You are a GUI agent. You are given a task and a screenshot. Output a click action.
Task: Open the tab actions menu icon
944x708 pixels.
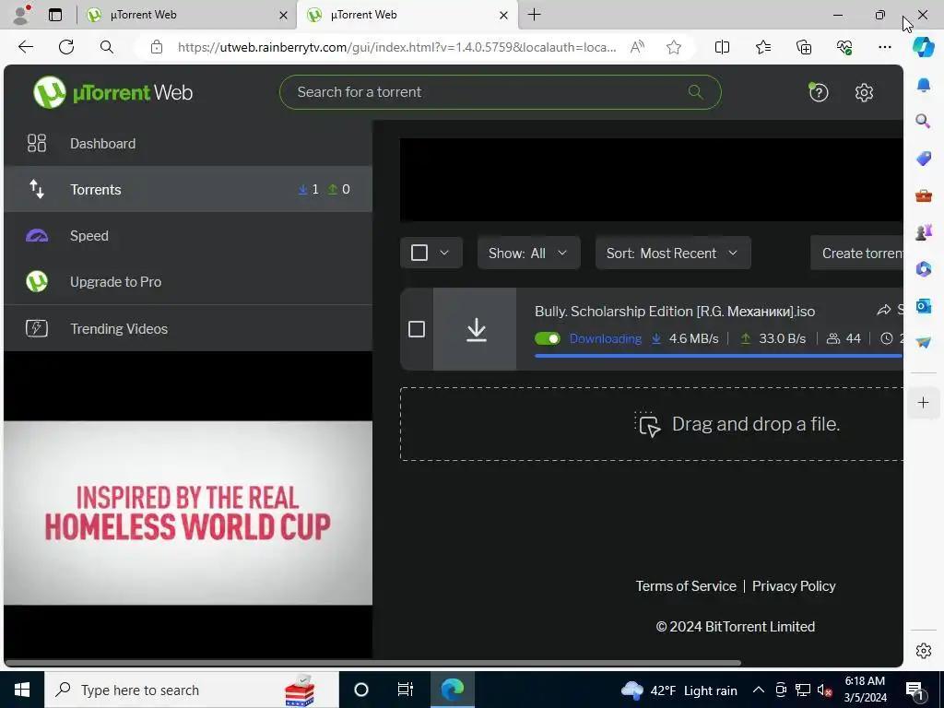tap(55, 15)
